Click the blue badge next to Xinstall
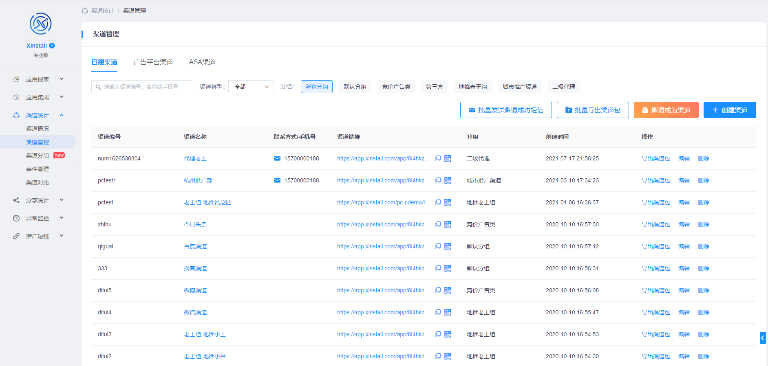This screenshot has width=768, height=366. tap(52, 46)
